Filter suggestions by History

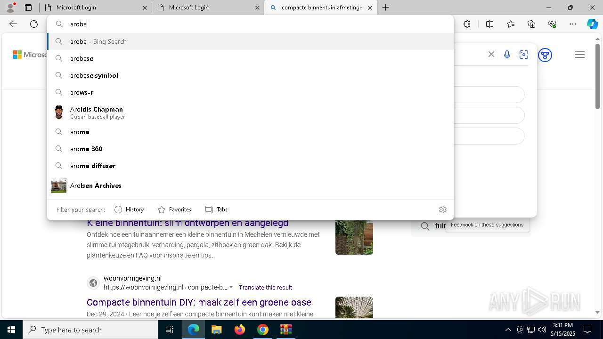(129, 210)
